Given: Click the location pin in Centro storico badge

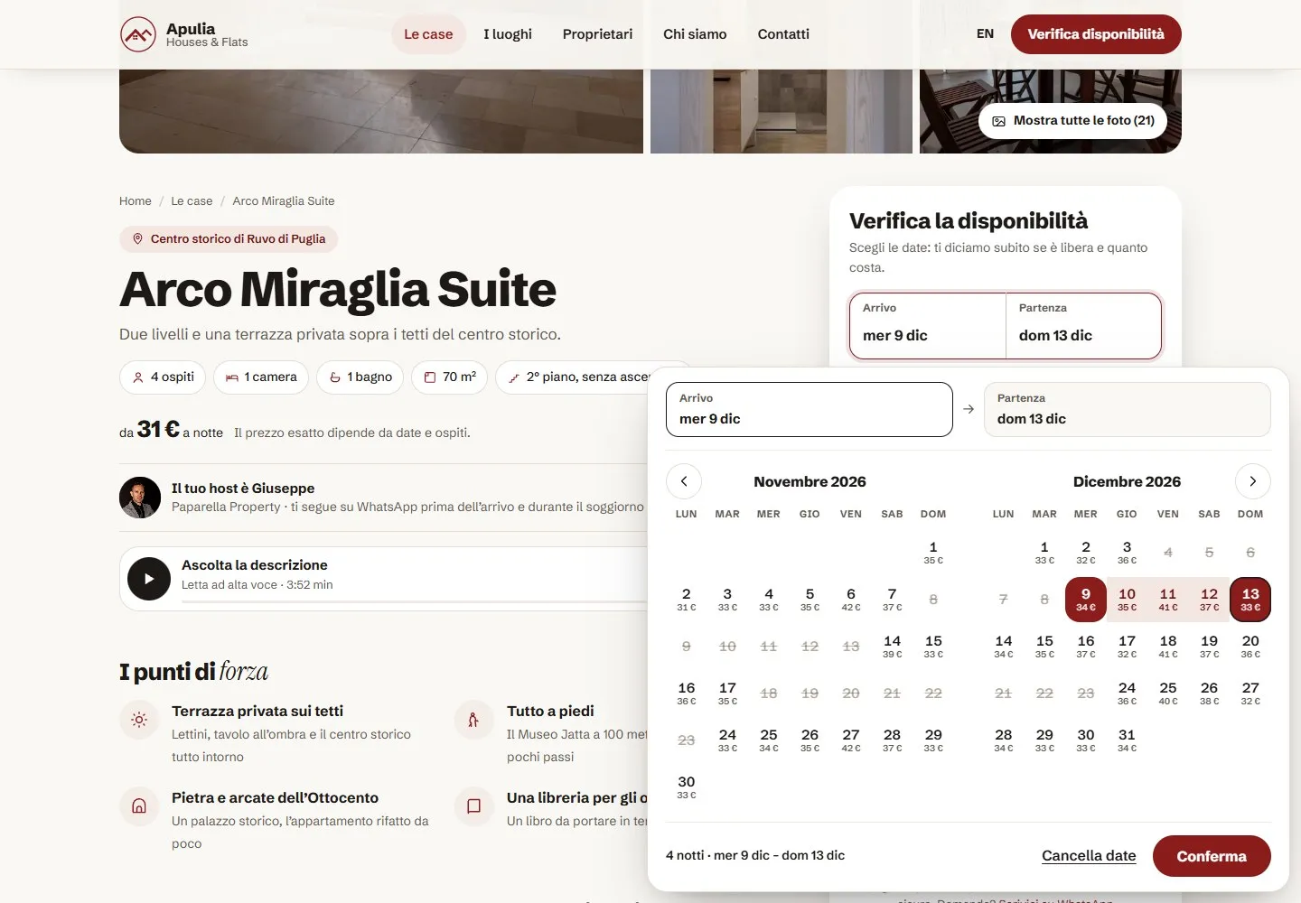Looking at the screenshot, I should 138,239.
